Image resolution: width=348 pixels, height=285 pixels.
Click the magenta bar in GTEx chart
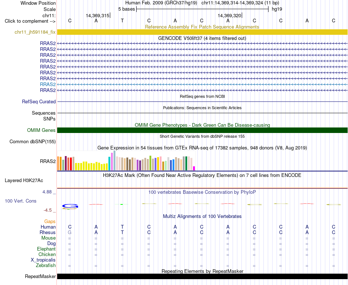point(194,168)
